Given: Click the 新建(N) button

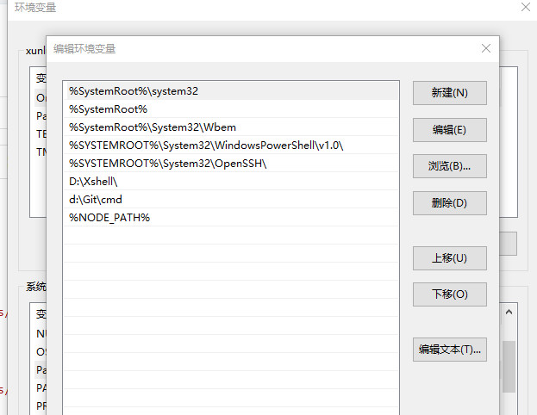Looking at the screenshot, I should pos(449,93).
